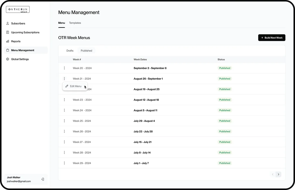
Task: Click the August 26 - September 1 dates
Action: coord(148,79)
